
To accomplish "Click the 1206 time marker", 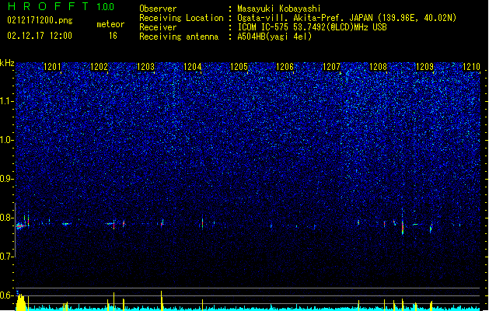I will 285,67.
